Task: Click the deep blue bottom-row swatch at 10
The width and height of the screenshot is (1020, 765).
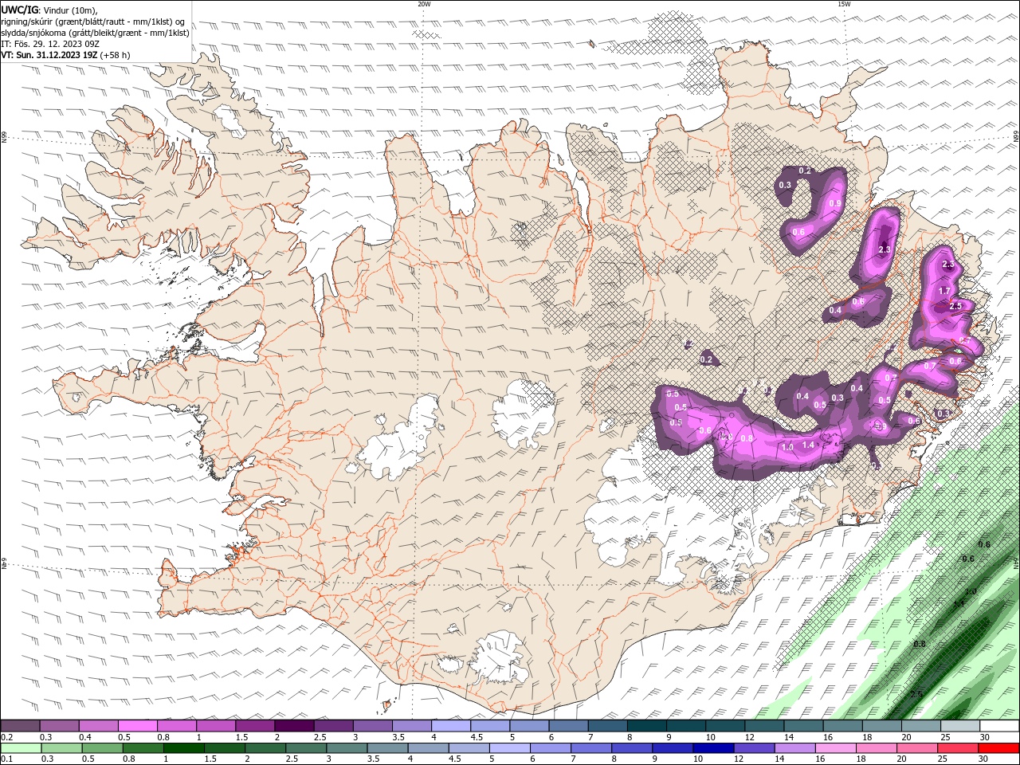Action: click(x=712, y=748)
